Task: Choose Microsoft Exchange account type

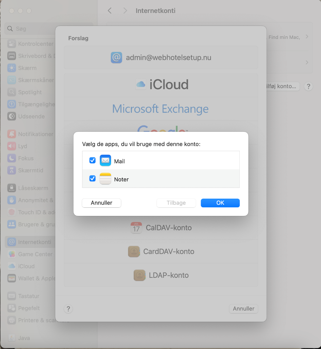Action: (x=161, y=109)
